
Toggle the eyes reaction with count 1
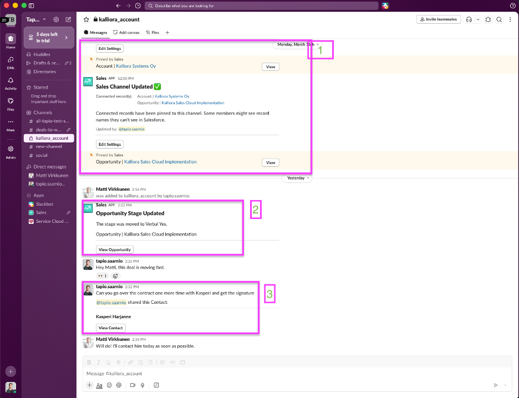tap(102, 276)
